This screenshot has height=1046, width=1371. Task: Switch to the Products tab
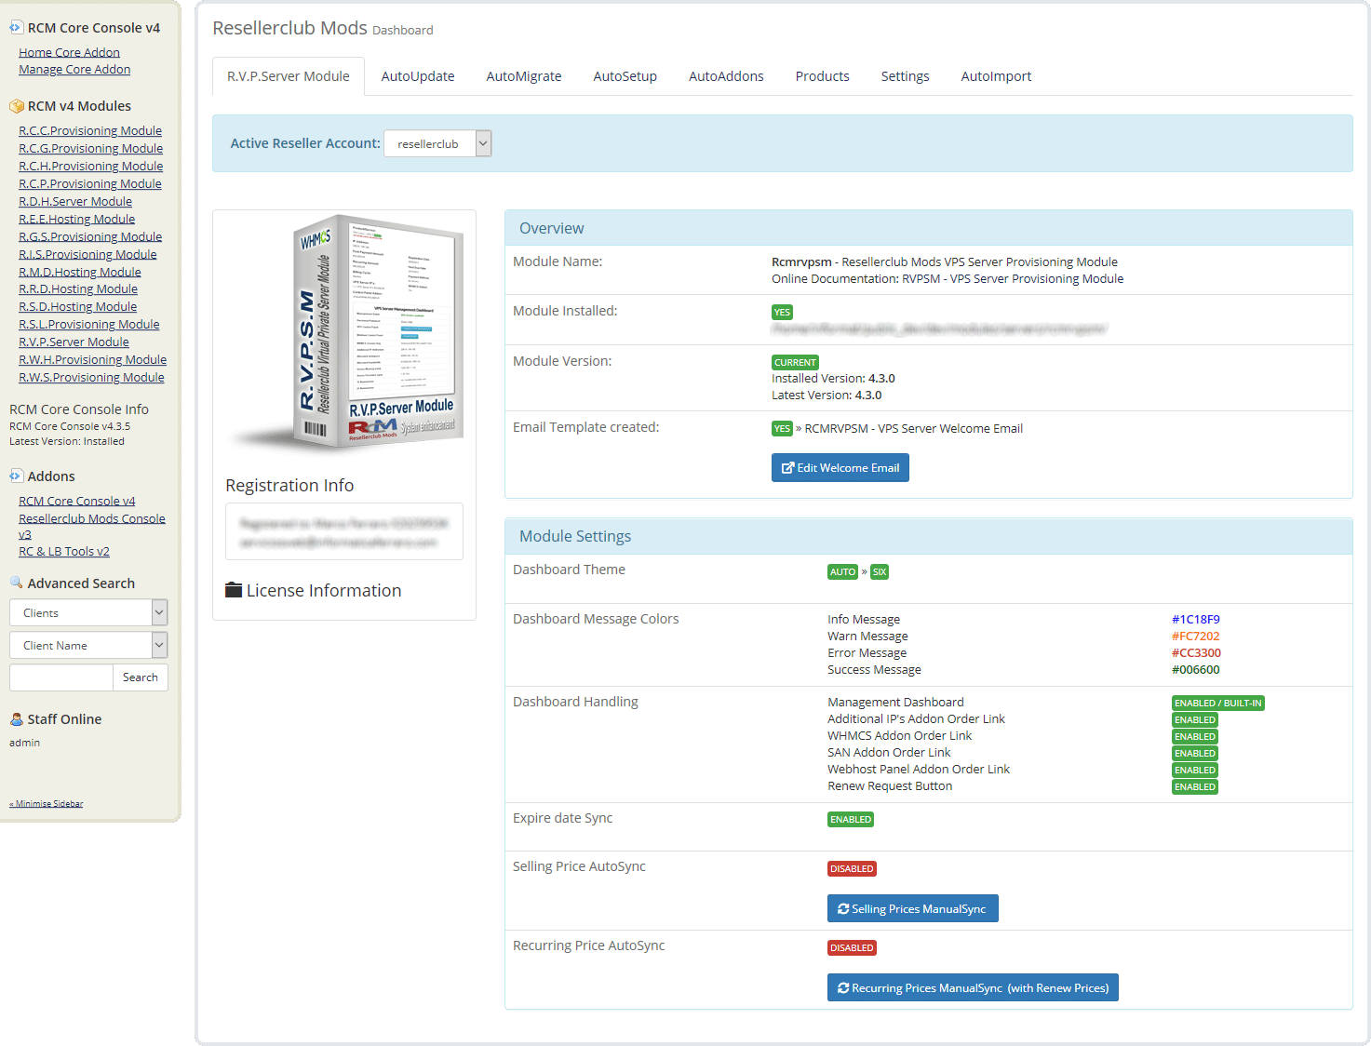coord(823,76)
